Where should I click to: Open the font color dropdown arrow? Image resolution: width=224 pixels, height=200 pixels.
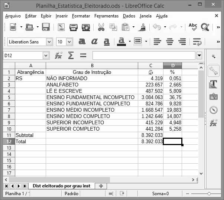coord(129,42)
